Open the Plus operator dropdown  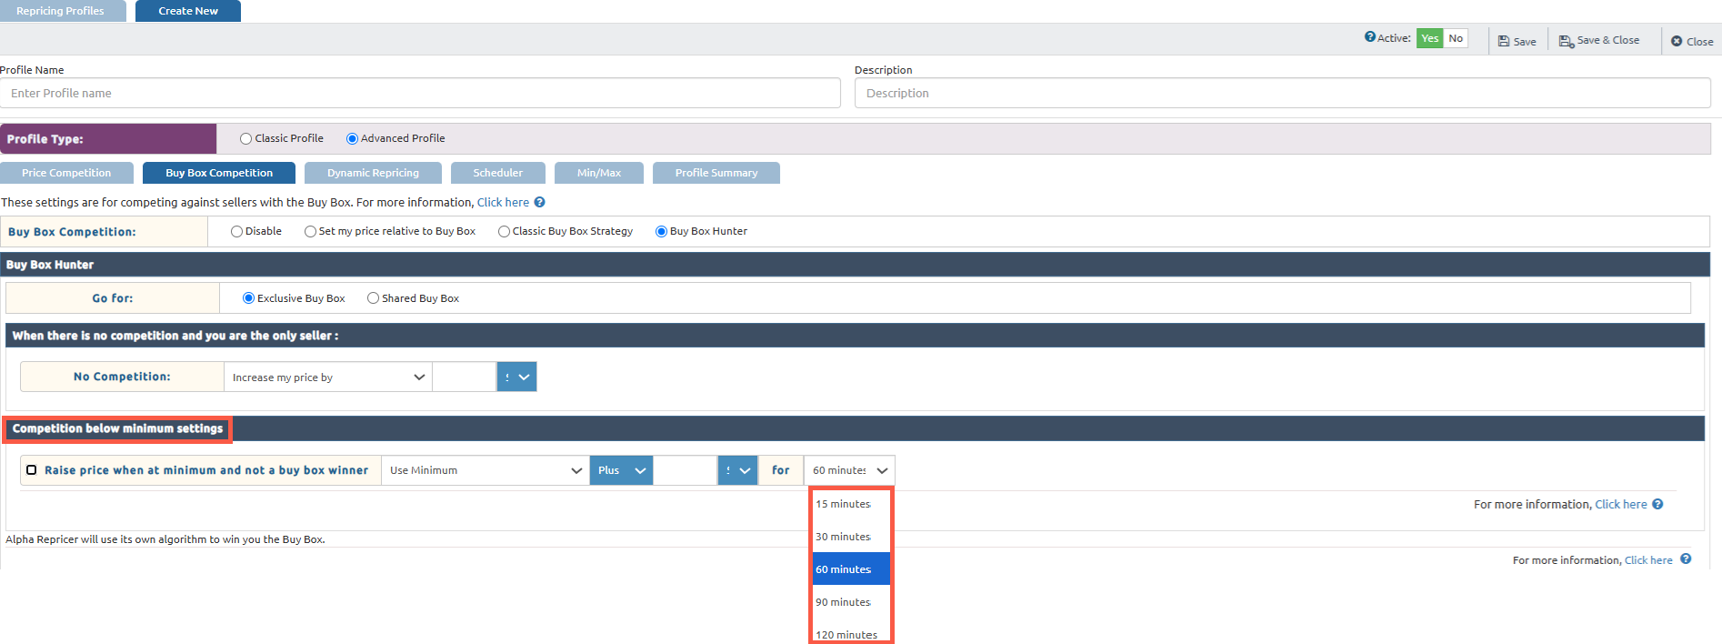click(x=621, y=470)
